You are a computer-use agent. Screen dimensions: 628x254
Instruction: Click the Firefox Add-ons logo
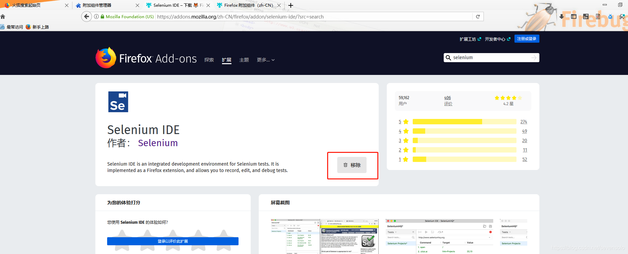[x=146, y=58]
